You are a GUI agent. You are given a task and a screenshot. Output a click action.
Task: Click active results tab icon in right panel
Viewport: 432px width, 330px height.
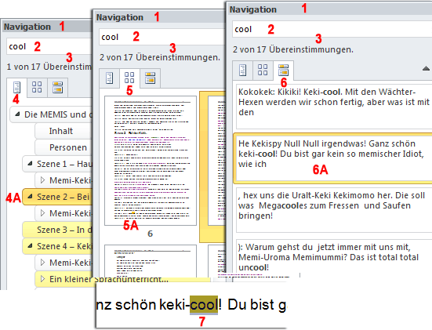tap(283, 70)
